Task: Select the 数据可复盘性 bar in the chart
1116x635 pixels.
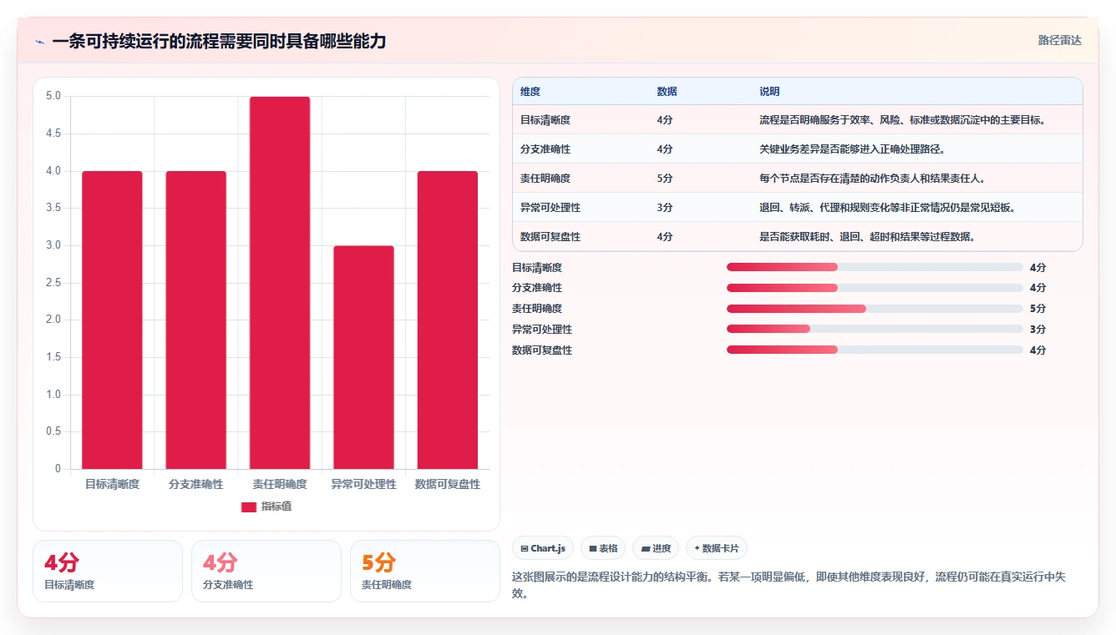Action: [x=448, y=320]
